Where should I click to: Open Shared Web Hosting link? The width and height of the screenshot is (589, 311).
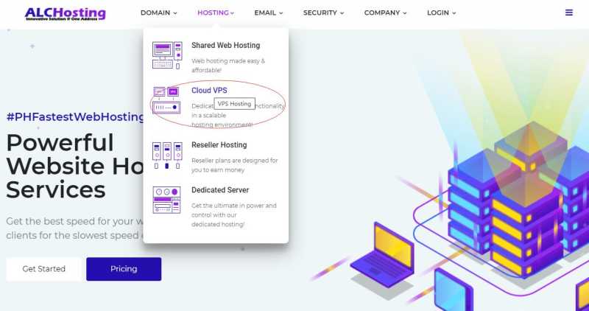226,45
